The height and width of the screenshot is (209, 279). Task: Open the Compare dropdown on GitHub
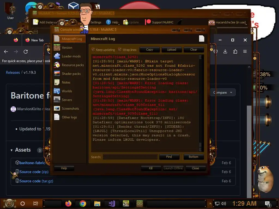pos(223,93)
